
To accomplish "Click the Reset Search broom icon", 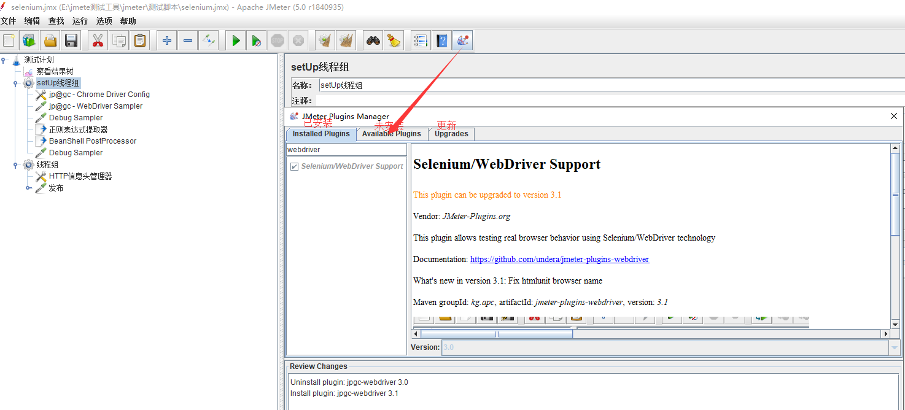I will pos(394,41).
